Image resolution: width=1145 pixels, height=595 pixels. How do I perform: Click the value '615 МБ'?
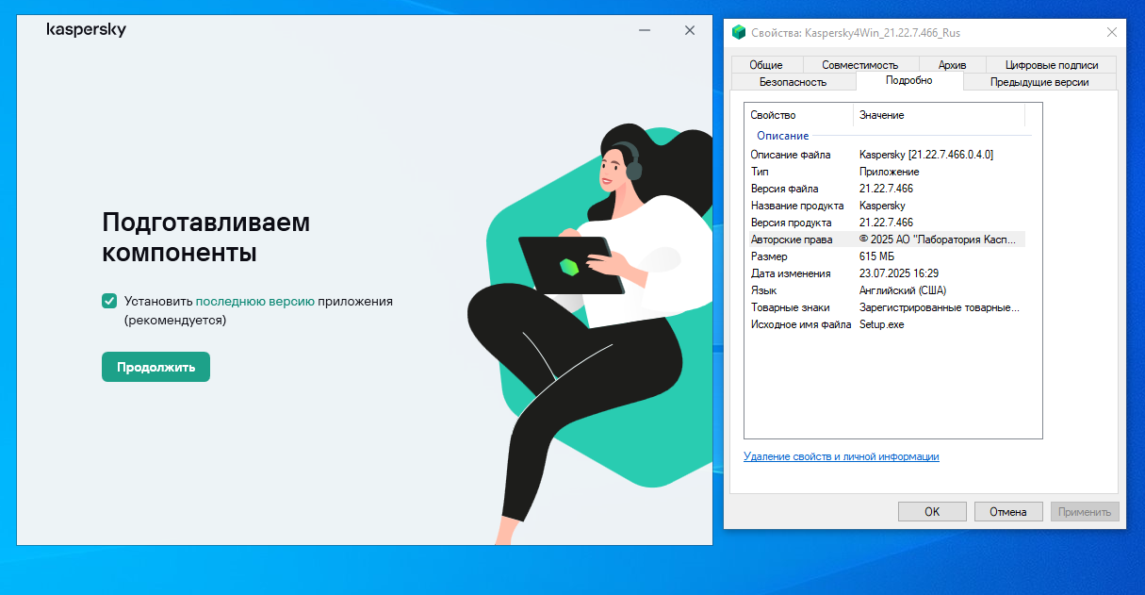(x=876, y=256)
